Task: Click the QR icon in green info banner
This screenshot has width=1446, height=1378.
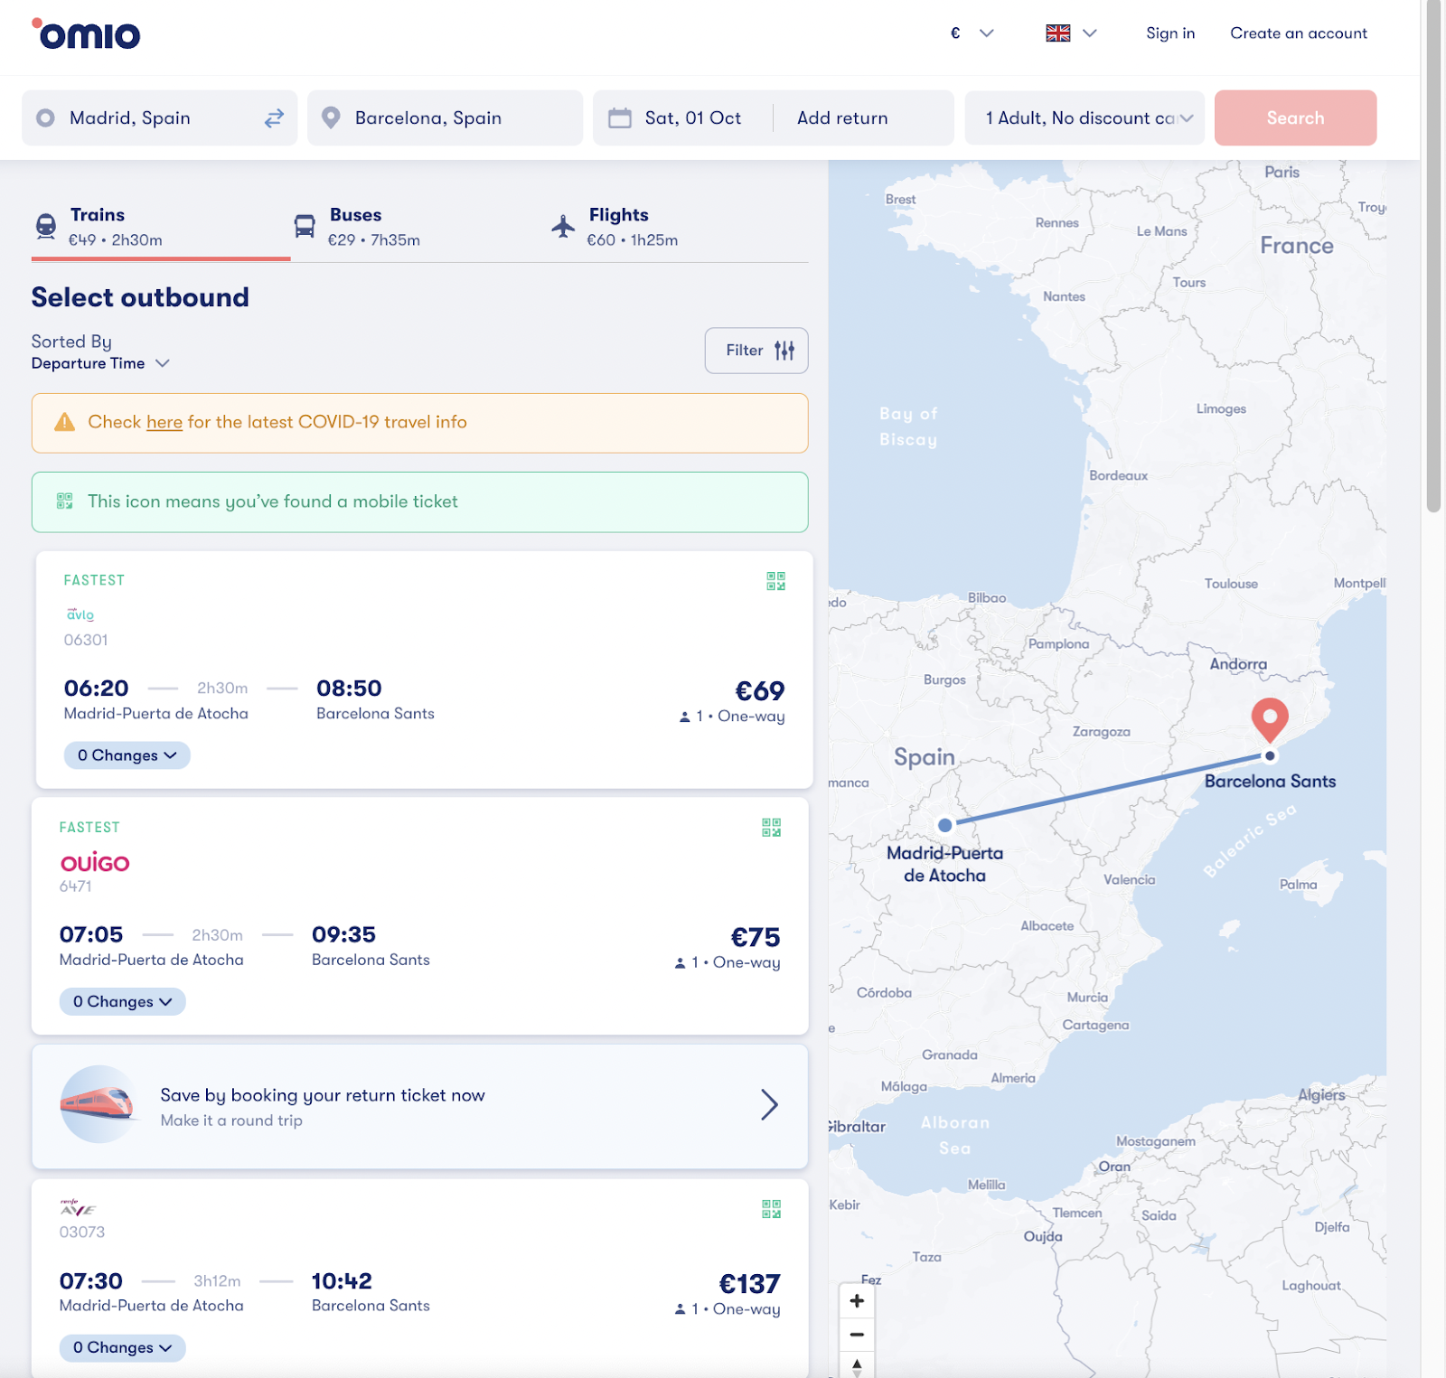Action: (65, 502)
